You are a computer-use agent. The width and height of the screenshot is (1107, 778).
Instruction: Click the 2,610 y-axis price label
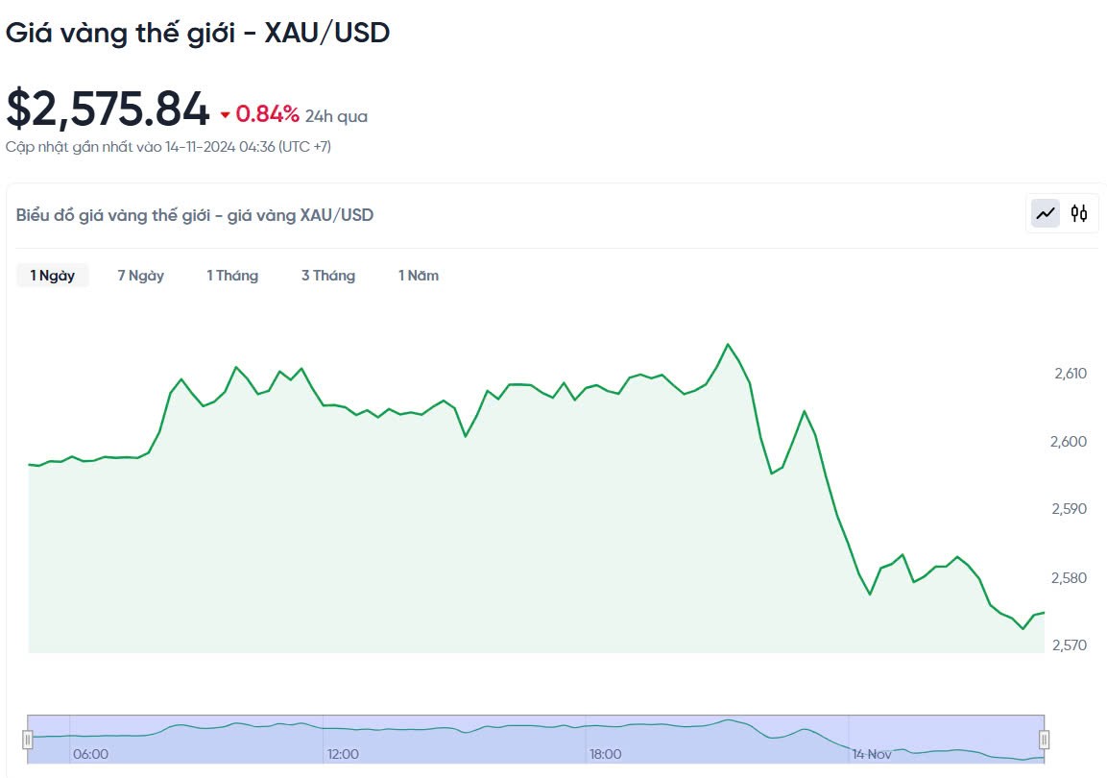click(1070, 374)
